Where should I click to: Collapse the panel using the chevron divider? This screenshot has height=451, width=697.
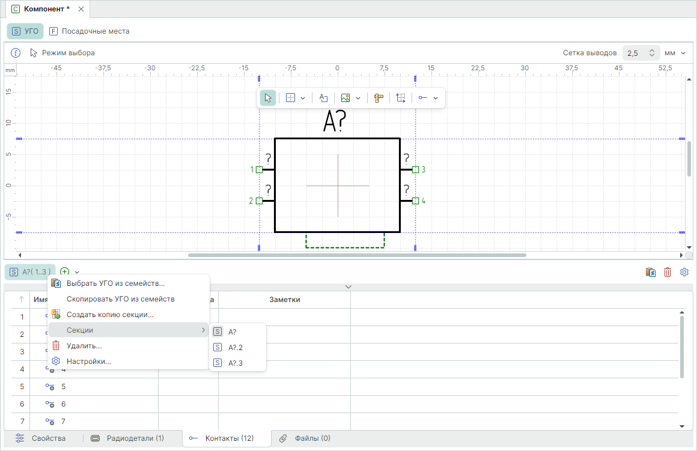coord(348,286)
